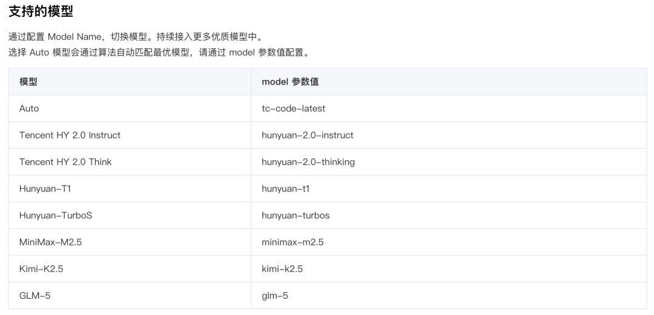Click the lowercase minimax-m2.5 parameter value
654x315 pixels.
point(292,242)
